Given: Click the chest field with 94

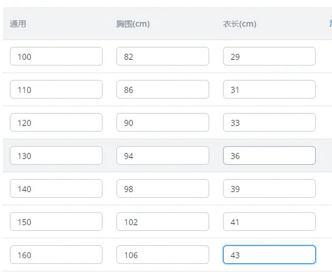Looking at the screenshot, I should tap(163, 155).
